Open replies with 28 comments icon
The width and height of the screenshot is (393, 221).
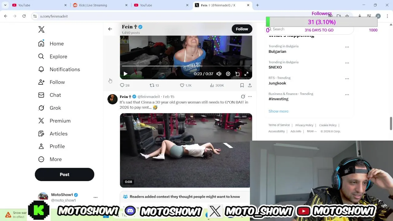coord(125,85)
